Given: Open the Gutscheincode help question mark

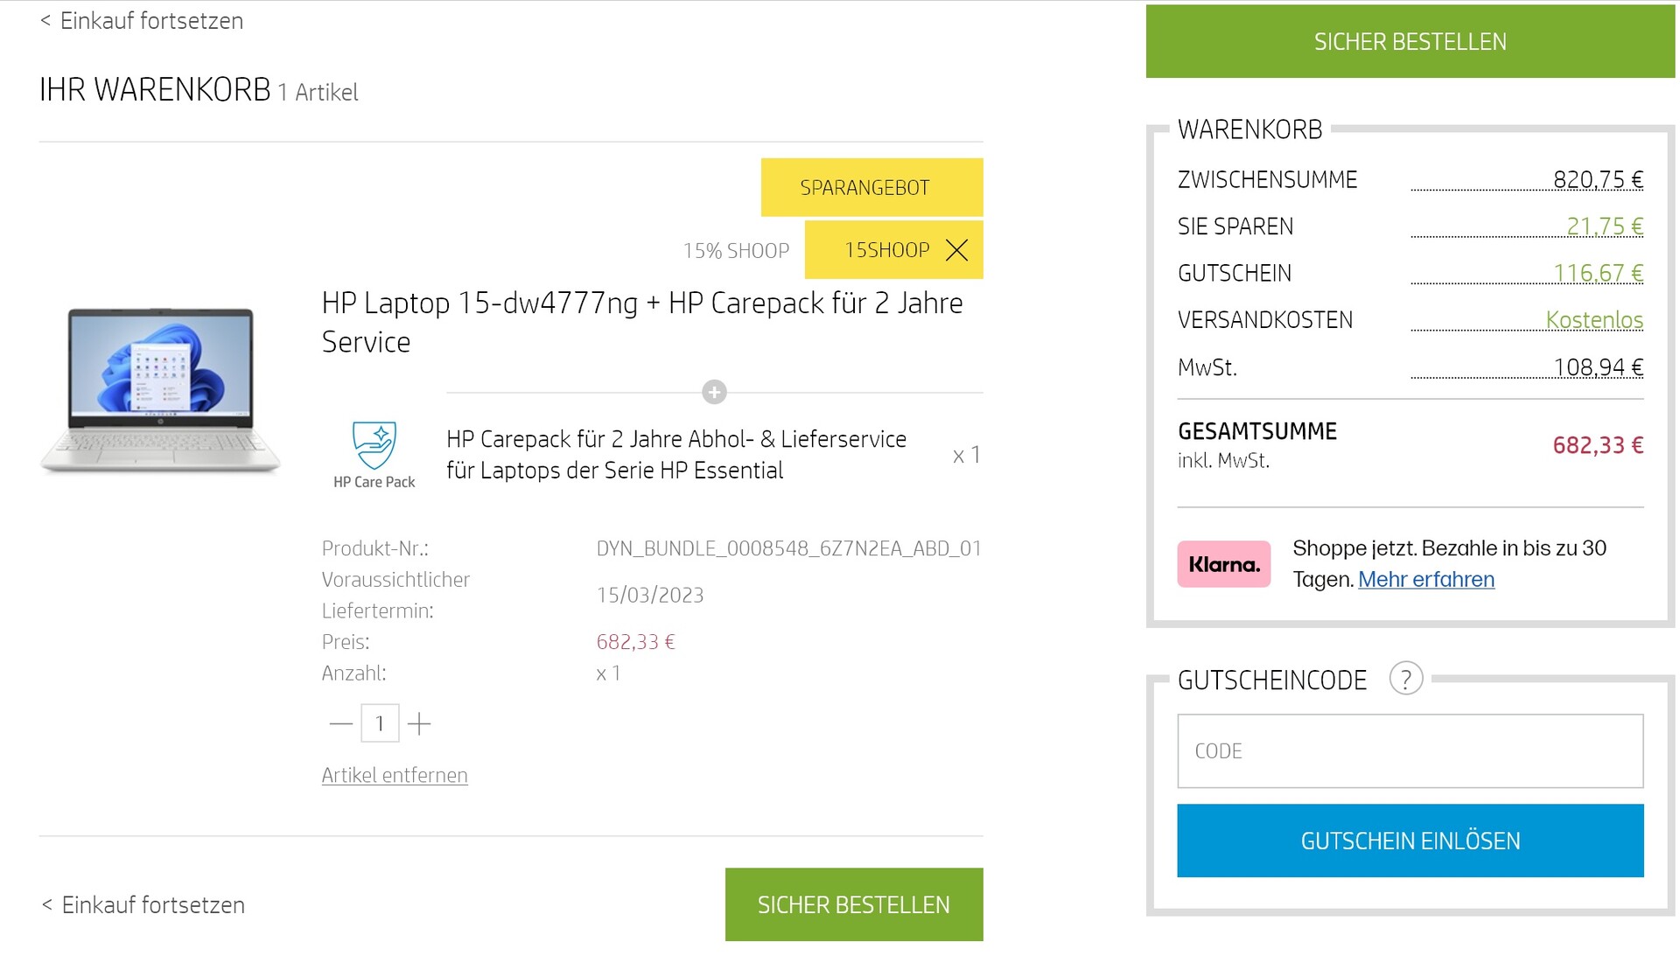Looking at the screenshot, I should (x=1405, y=679).
